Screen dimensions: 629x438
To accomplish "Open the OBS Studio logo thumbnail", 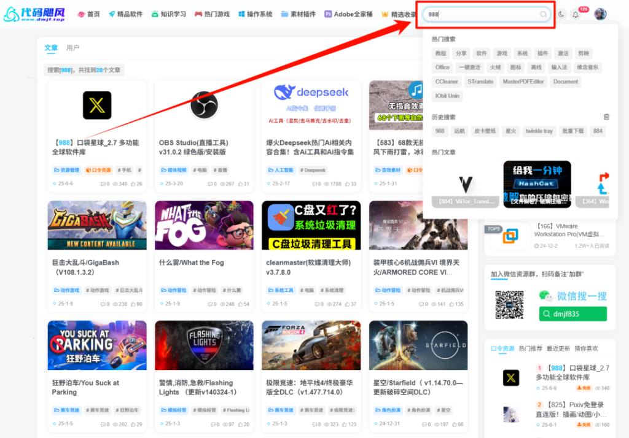I will (204, 106).
